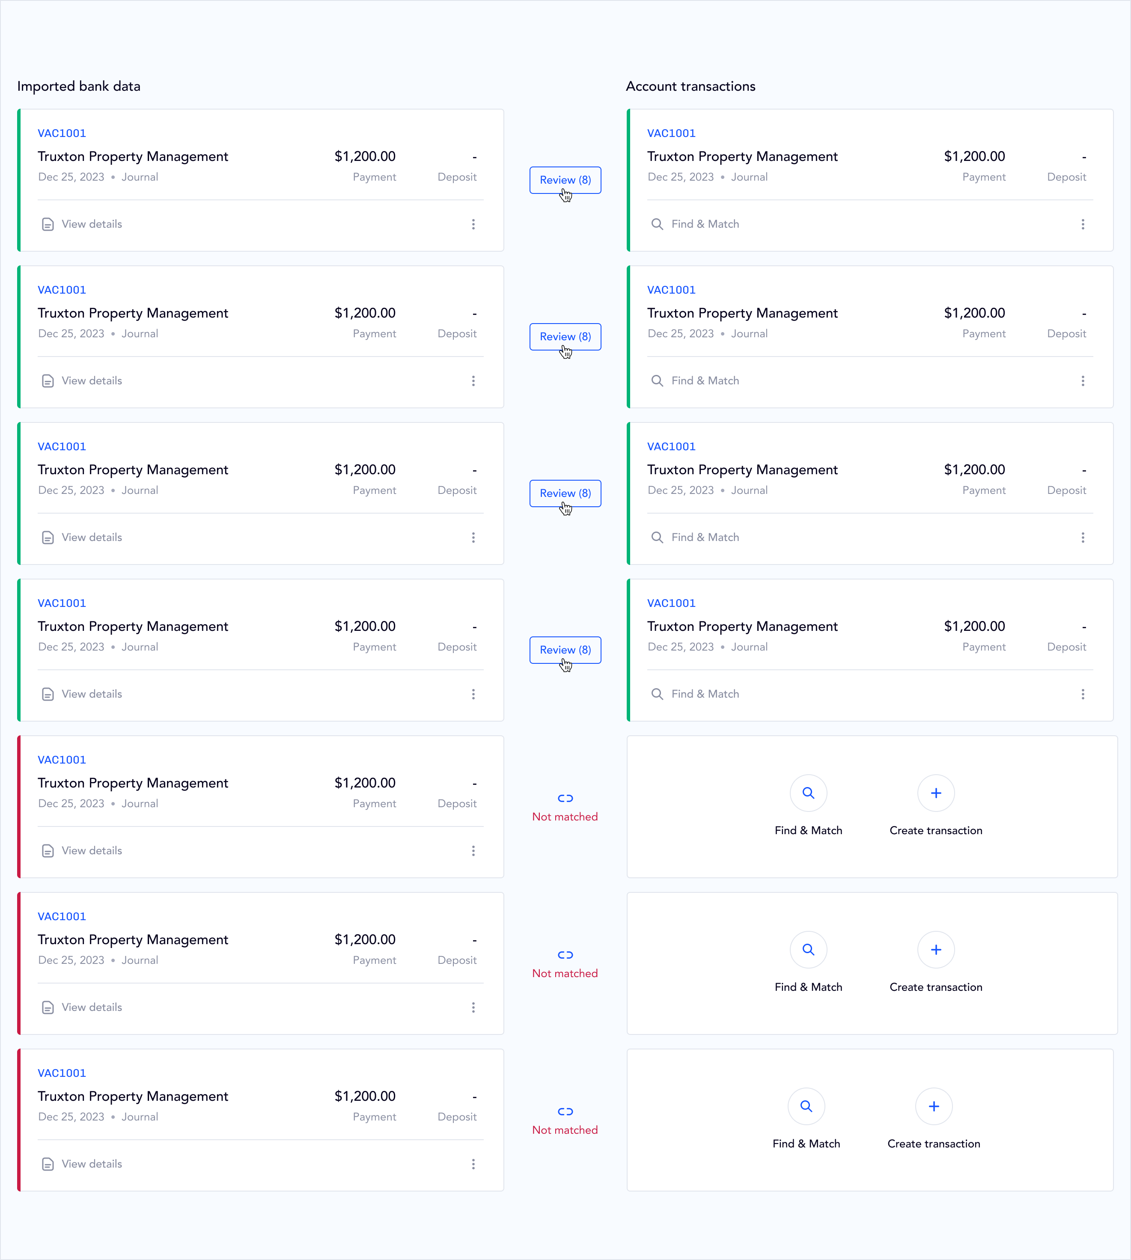
Task: Click Find & Match magnifier in fifth row
Action: tap(808, 793)
